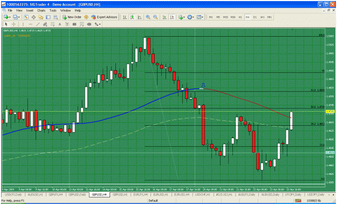
Task: Switch to the GBPUSD,Daily chart tab
Action: click(77, 194)
